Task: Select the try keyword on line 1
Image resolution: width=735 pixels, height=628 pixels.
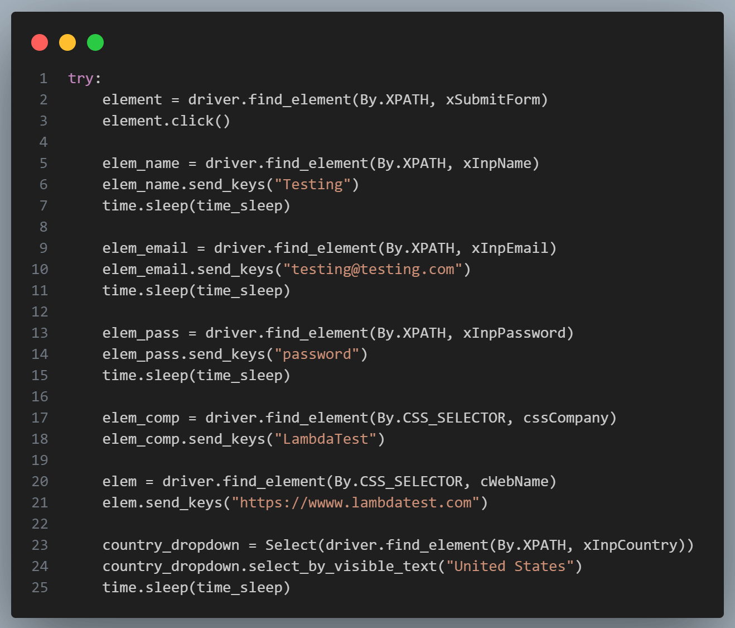Action: (x=80, y=78)
